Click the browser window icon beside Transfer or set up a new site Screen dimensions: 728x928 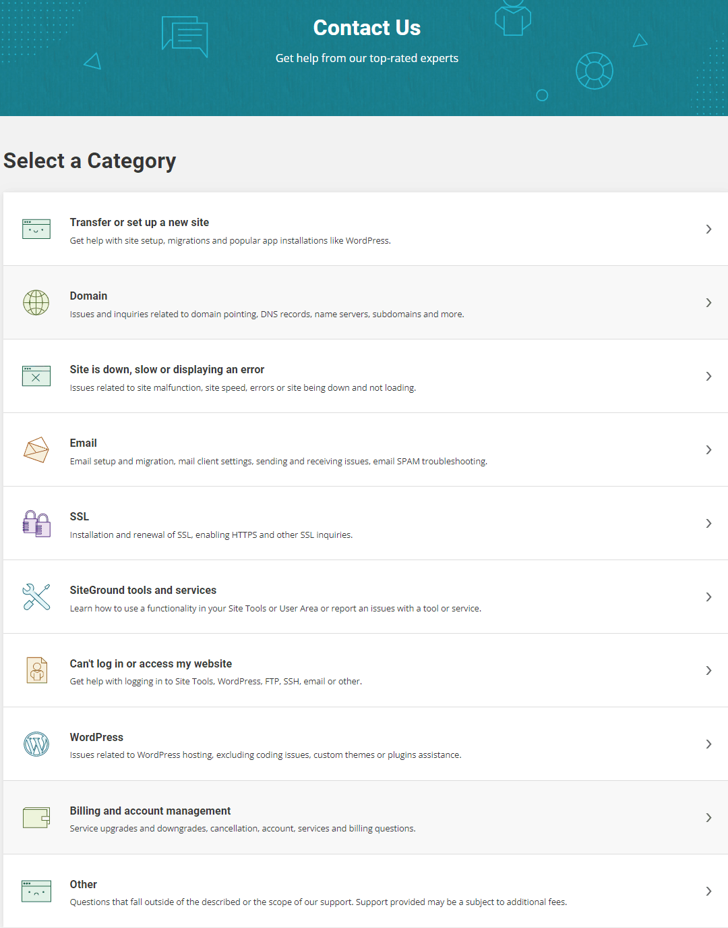coord(36,229)
